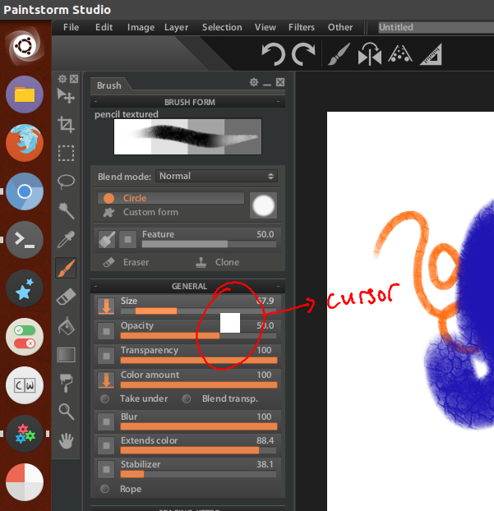Select the Magic wand tool
This screenshot has width=494, height=511.
point(66,210)
